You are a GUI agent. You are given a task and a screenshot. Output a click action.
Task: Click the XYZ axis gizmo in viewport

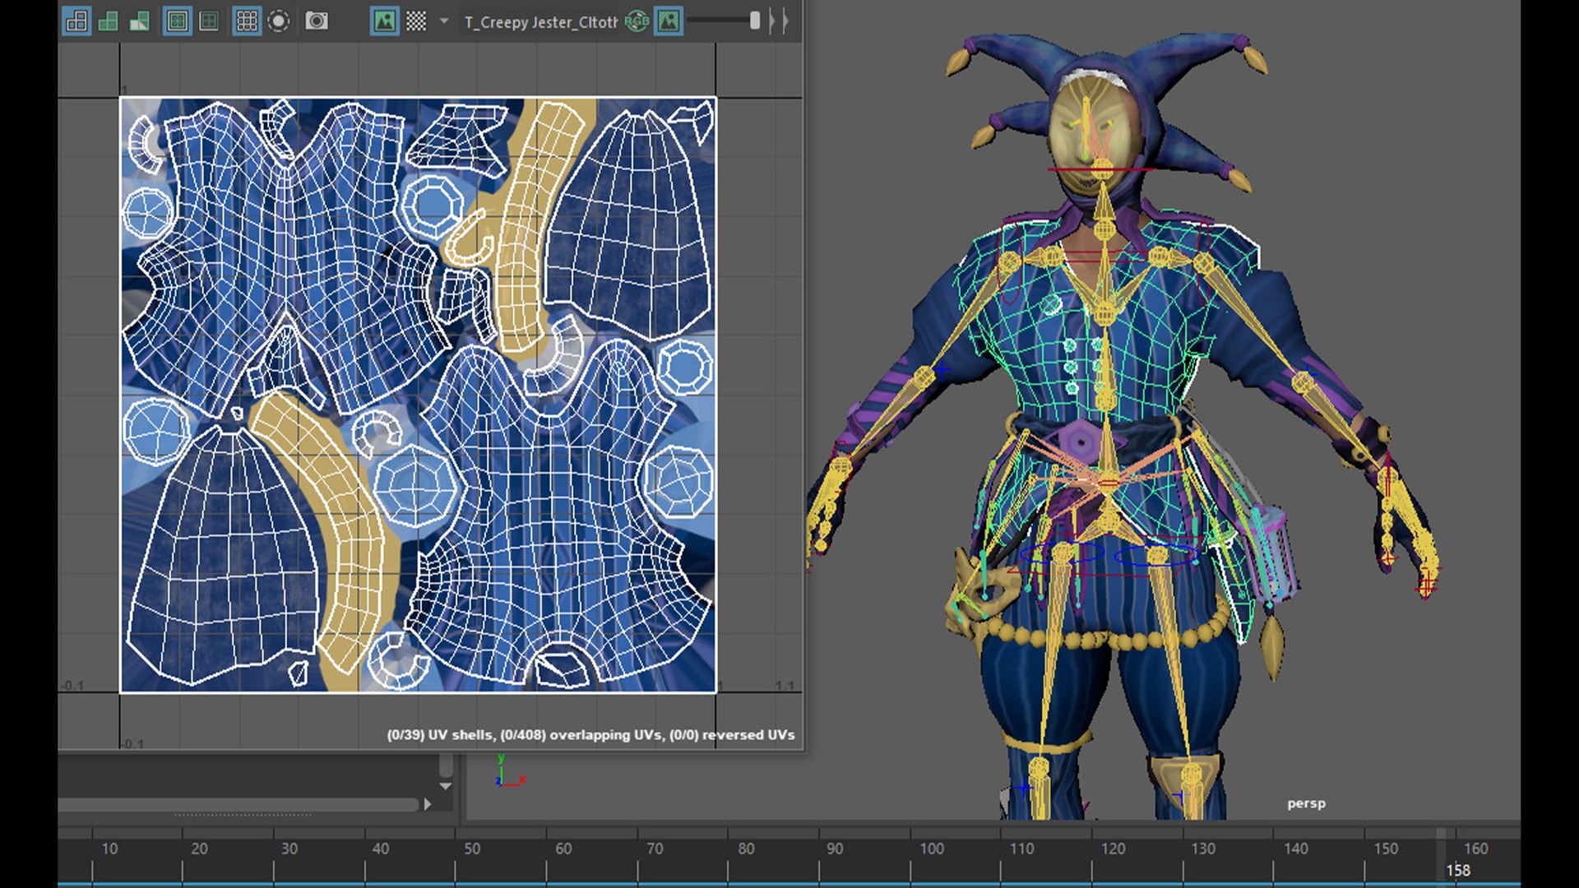(x=509, y=772)
